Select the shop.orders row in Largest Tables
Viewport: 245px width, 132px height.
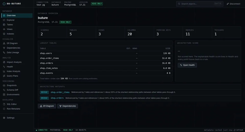(x=105, y=63)
